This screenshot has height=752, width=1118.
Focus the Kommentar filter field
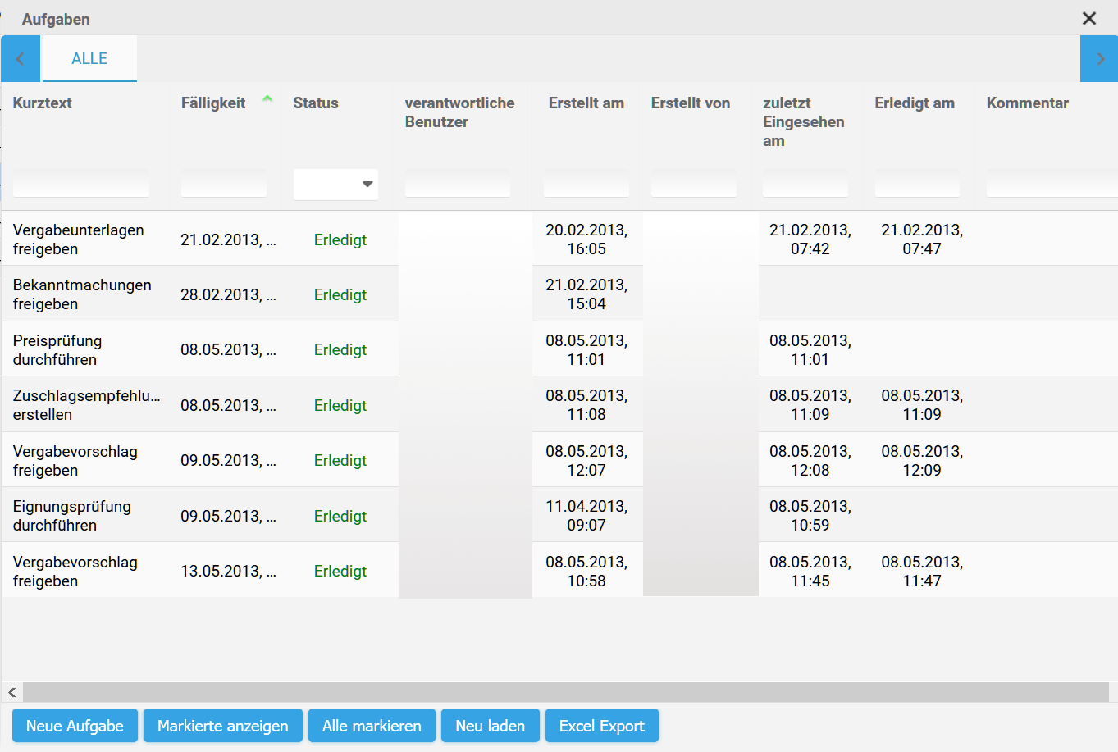1052,185
